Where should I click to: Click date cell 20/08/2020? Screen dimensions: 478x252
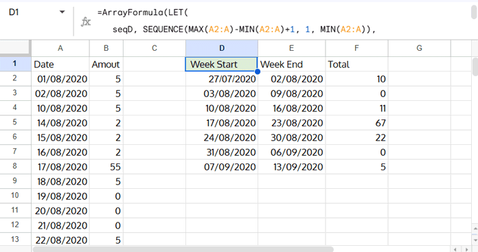60,211
